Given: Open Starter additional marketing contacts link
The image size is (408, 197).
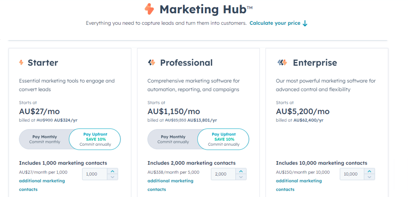Looking at the screenshot, I should tap(42, 185).
